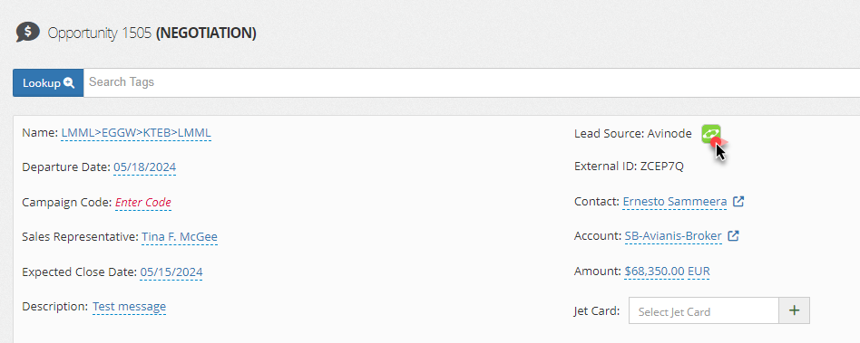Focus the Search Tags field
Image resolution: width=860 pixels, height=343 pixels.
(x=471, y=82)
